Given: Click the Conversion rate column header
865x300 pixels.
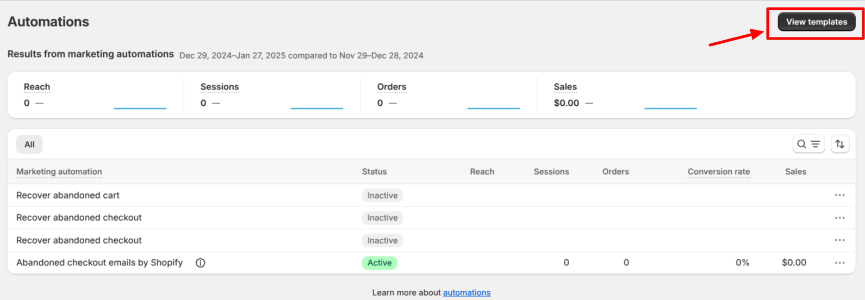Looking at the screenshot, I should coord(718,172).
